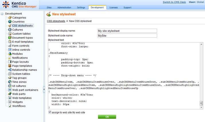Switch to the Licenses tab
205x122 pixels.
113,7
